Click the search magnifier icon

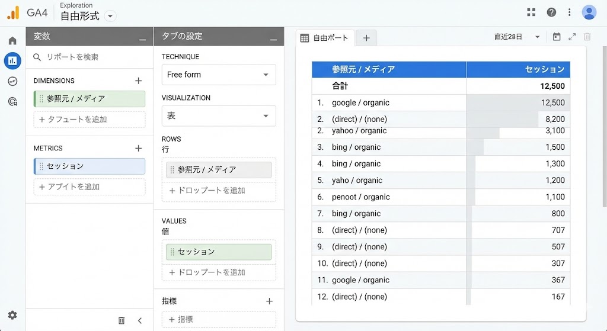[x=37, y=57]
